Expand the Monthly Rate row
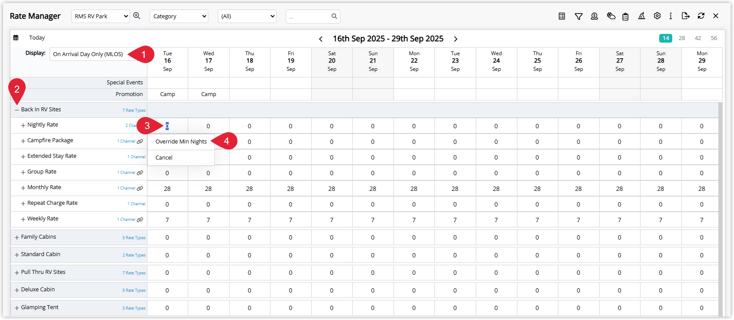This screenshot has width=734, height=320. [x=23, y=188]
